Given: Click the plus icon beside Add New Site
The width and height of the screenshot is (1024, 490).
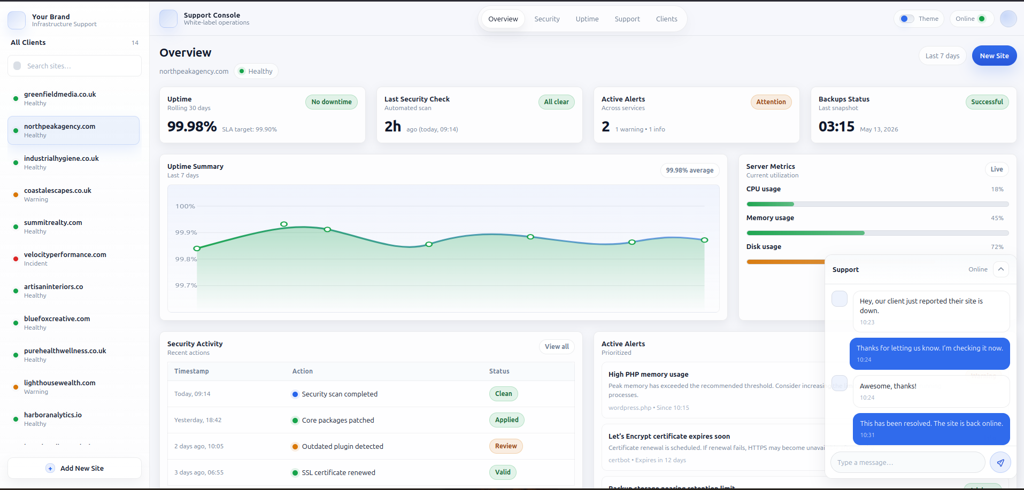Looking at the screenshot, I should pos(50,468).
